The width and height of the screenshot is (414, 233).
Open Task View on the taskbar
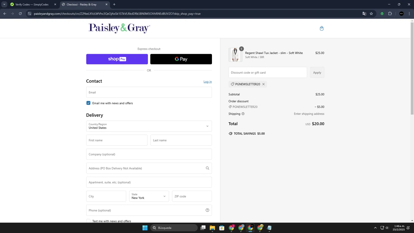[x=203, y=228]
